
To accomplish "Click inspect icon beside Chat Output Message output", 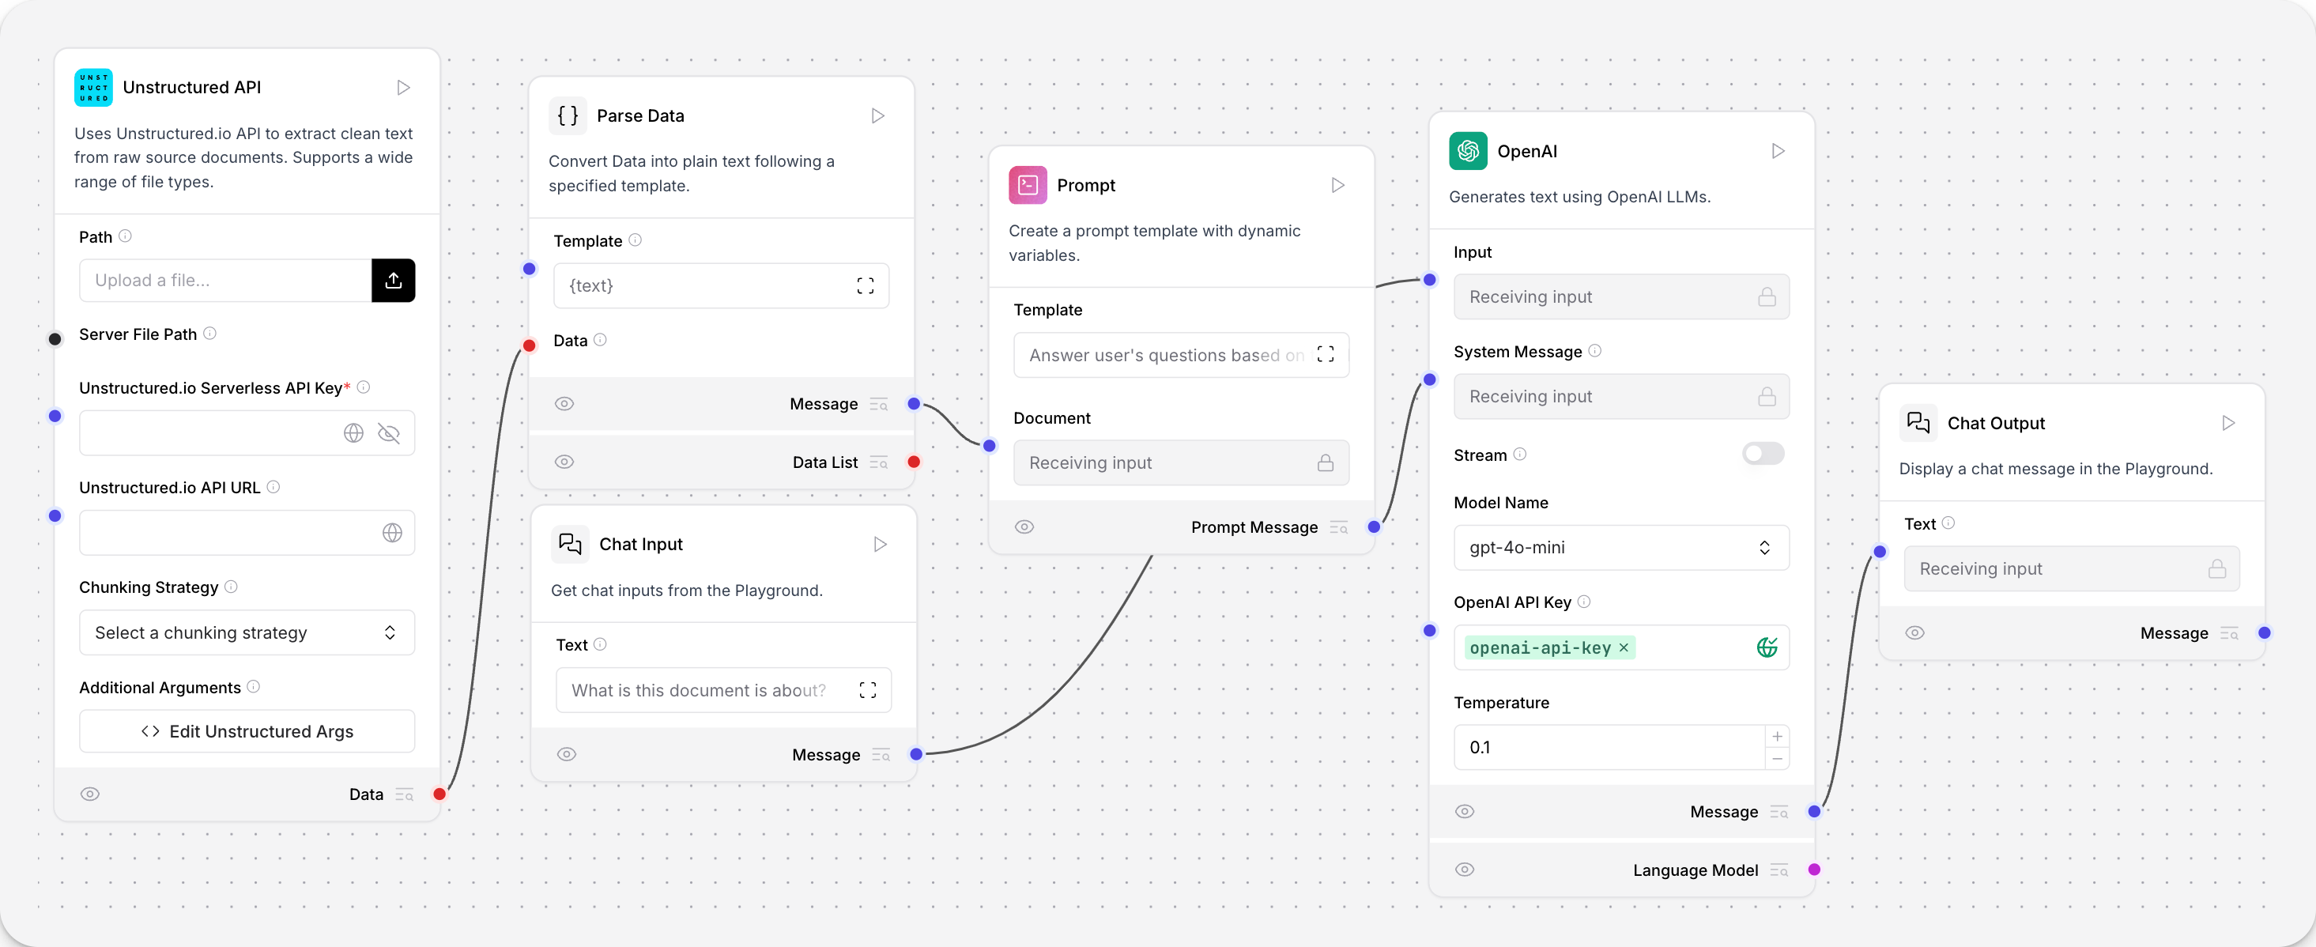I will pos(2229,634).
